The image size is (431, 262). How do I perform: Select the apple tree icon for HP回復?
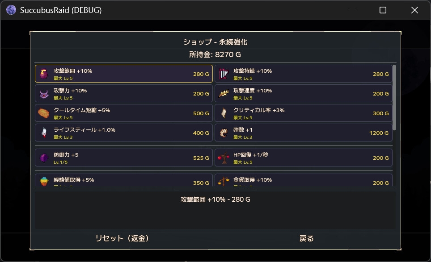click(224, 158)
